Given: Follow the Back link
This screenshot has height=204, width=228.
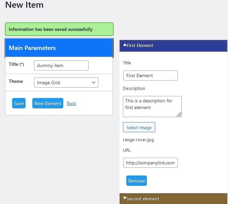Looking at the screenshot, I should [x=71, y=103].
